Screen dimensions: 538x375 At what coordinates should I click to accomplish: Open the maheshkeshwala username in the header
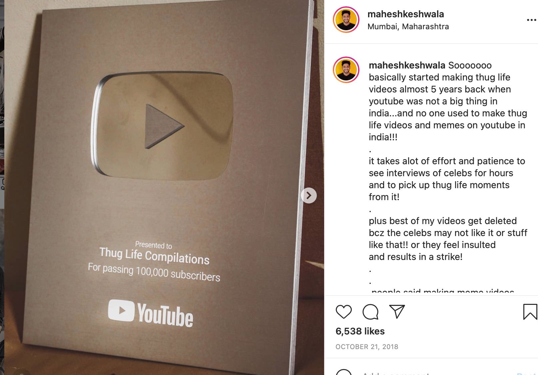click(x=405, y=14)
